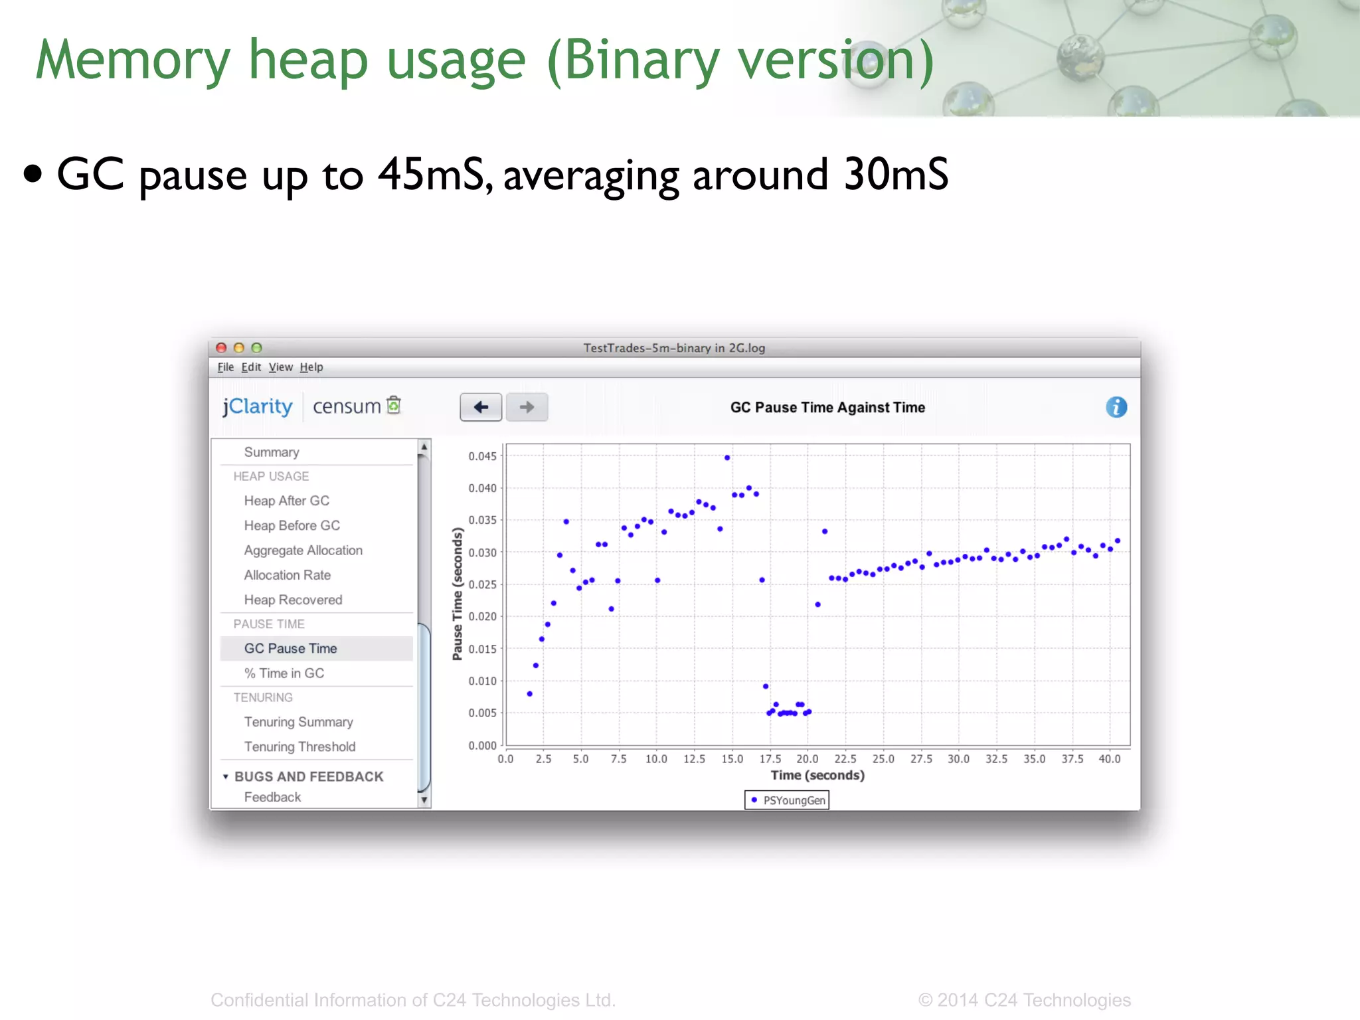Click sidebar scrollbar down arrow
Viewport: 1360px width, 1020px height.
424,801
